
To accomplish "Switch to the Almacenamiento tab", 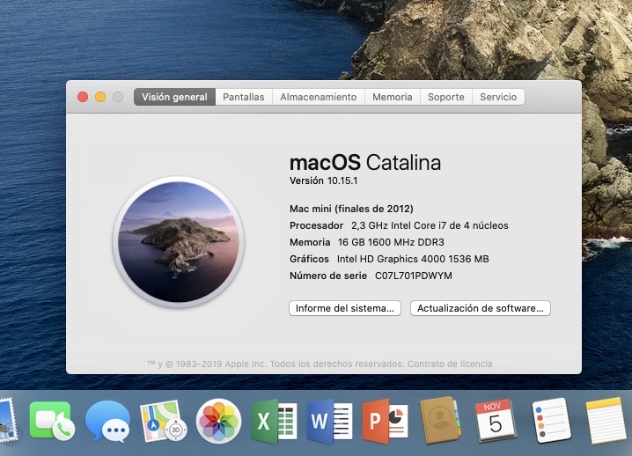I will pos(319,97).
